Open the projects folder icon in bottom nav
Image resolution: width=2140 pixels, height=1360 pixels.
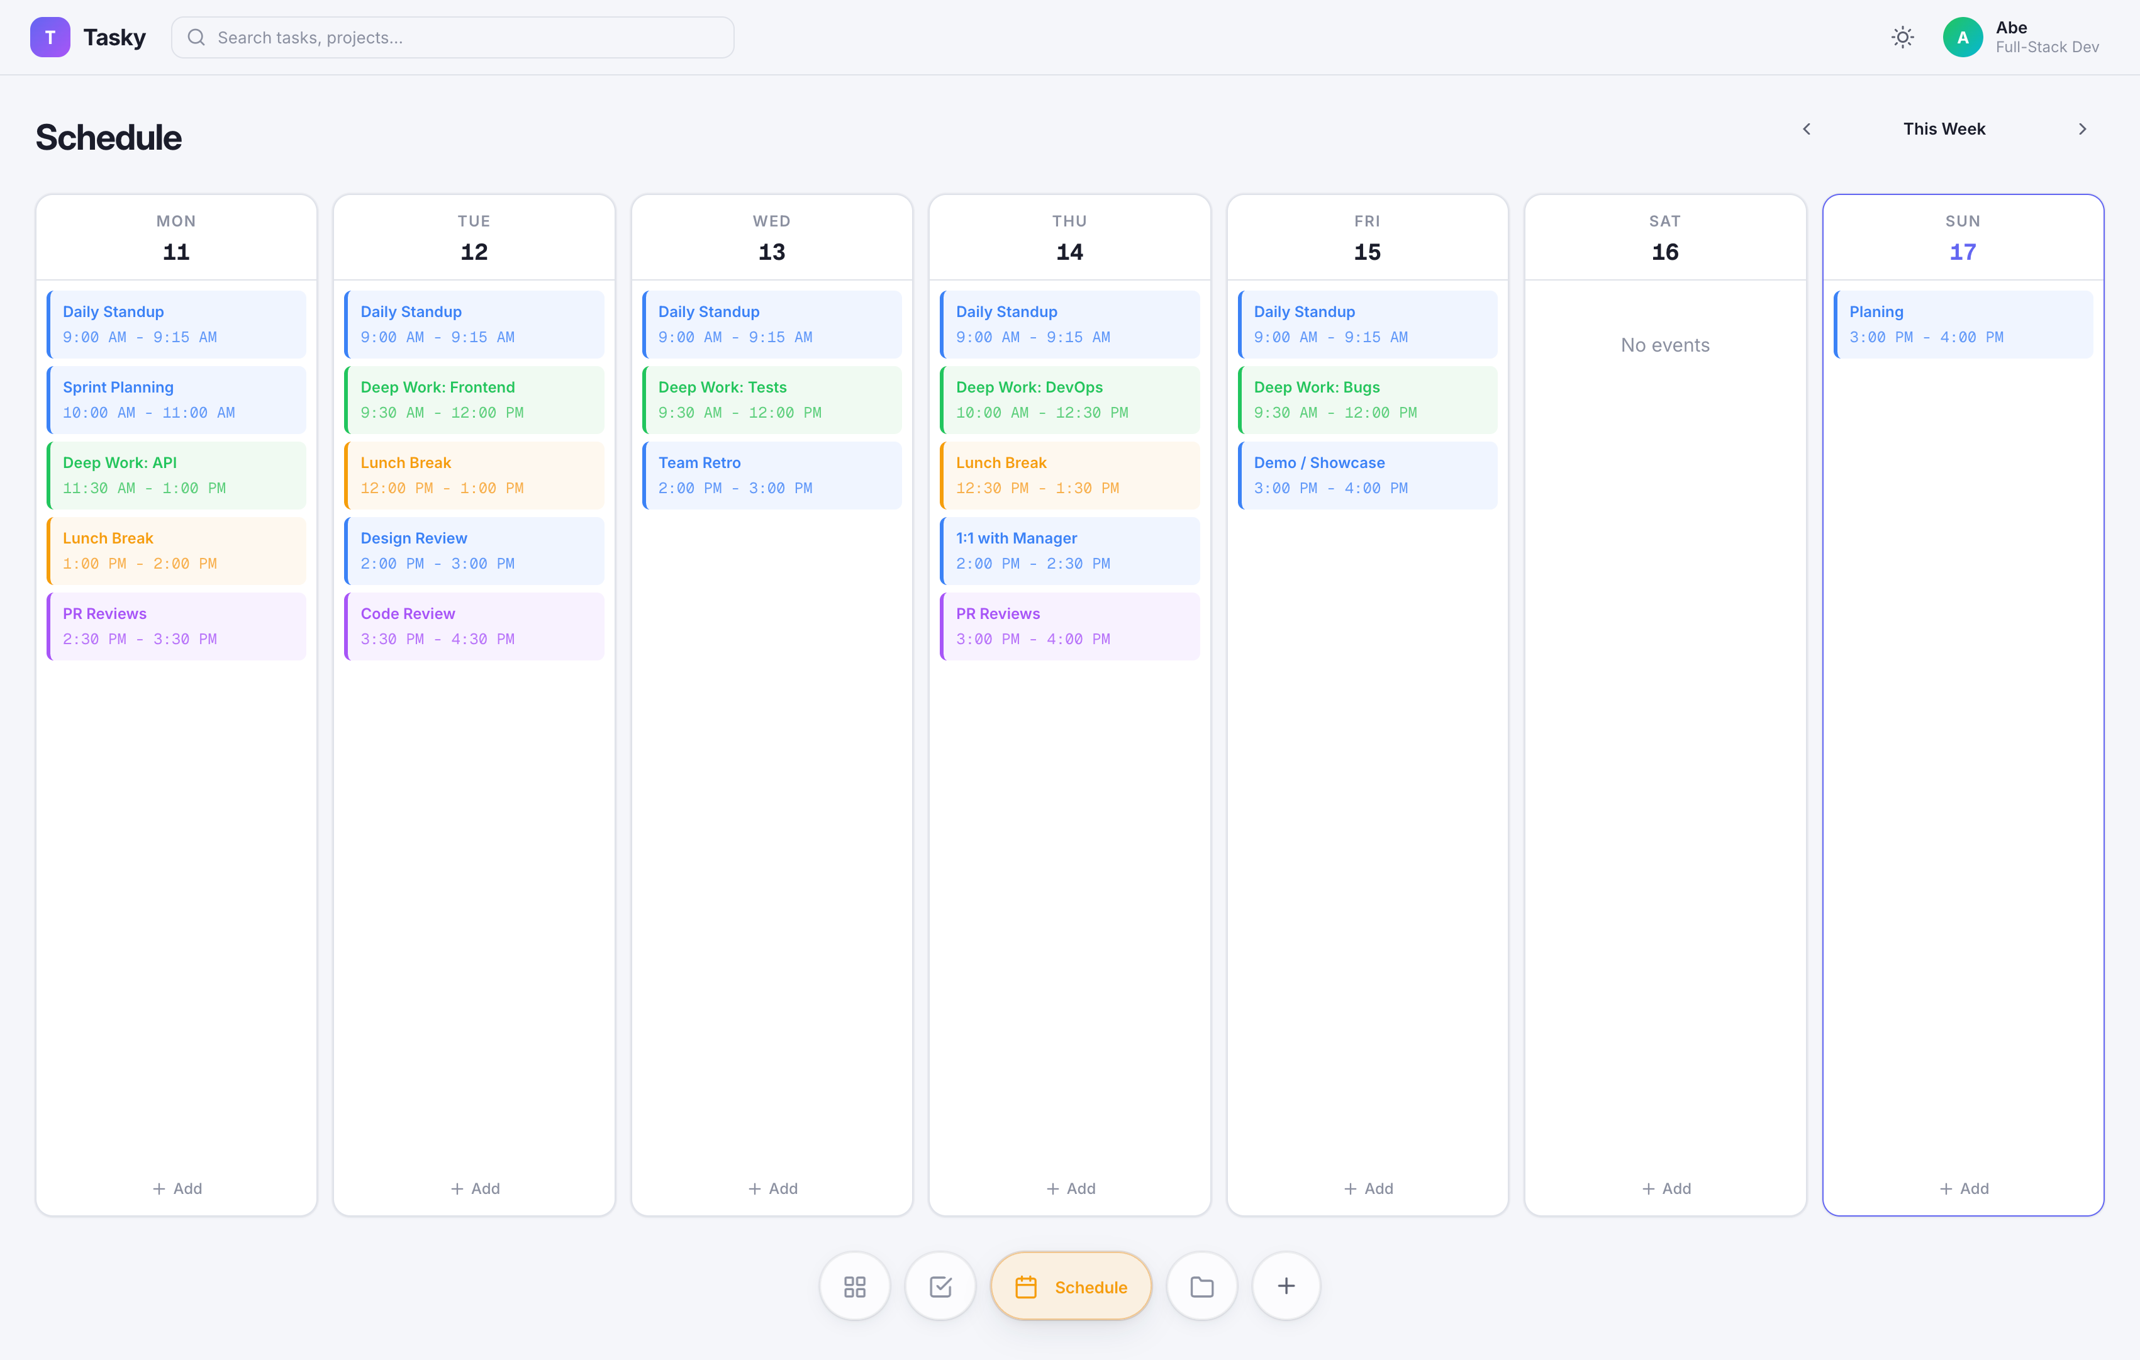[x=1201, y=1286]
